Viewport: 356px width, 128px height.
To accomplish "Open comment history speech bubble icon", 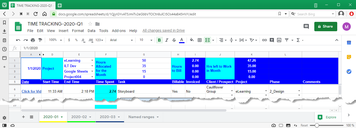I will (x=306, y=26).
